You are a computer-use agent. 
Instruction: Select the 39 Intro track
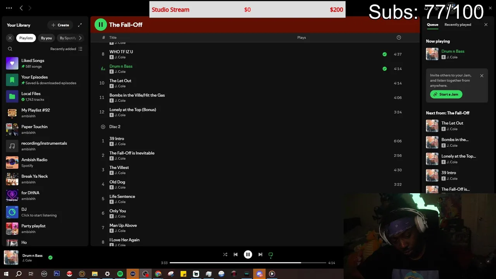255,141
